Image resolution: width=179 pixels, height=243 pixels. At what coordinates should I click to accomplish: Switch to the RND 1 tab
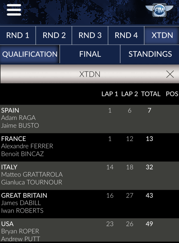coord(18,35)
